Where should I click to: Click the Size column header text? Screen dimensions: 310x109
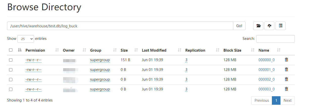click(x=124, y=50)
